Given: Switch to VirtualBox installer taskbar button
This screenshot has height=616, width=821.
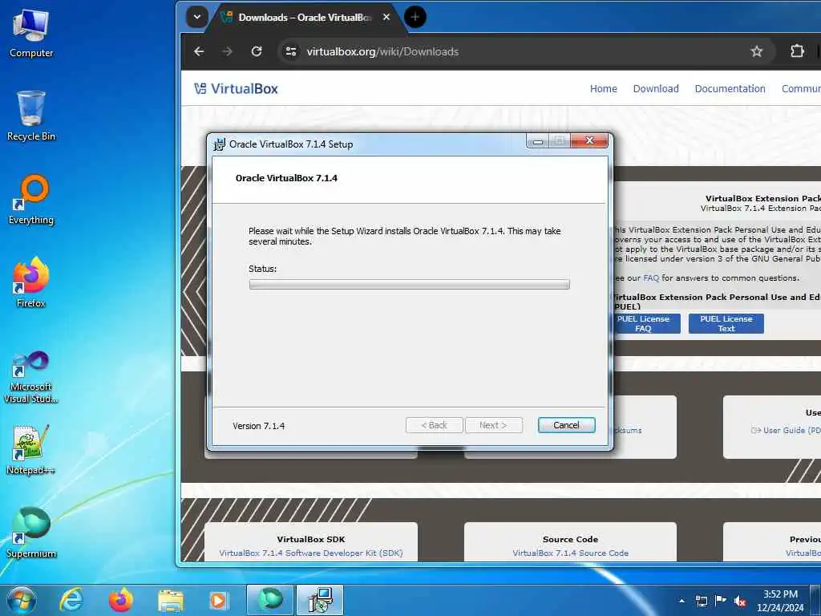Looking at the screenshot, I should 320,600.
